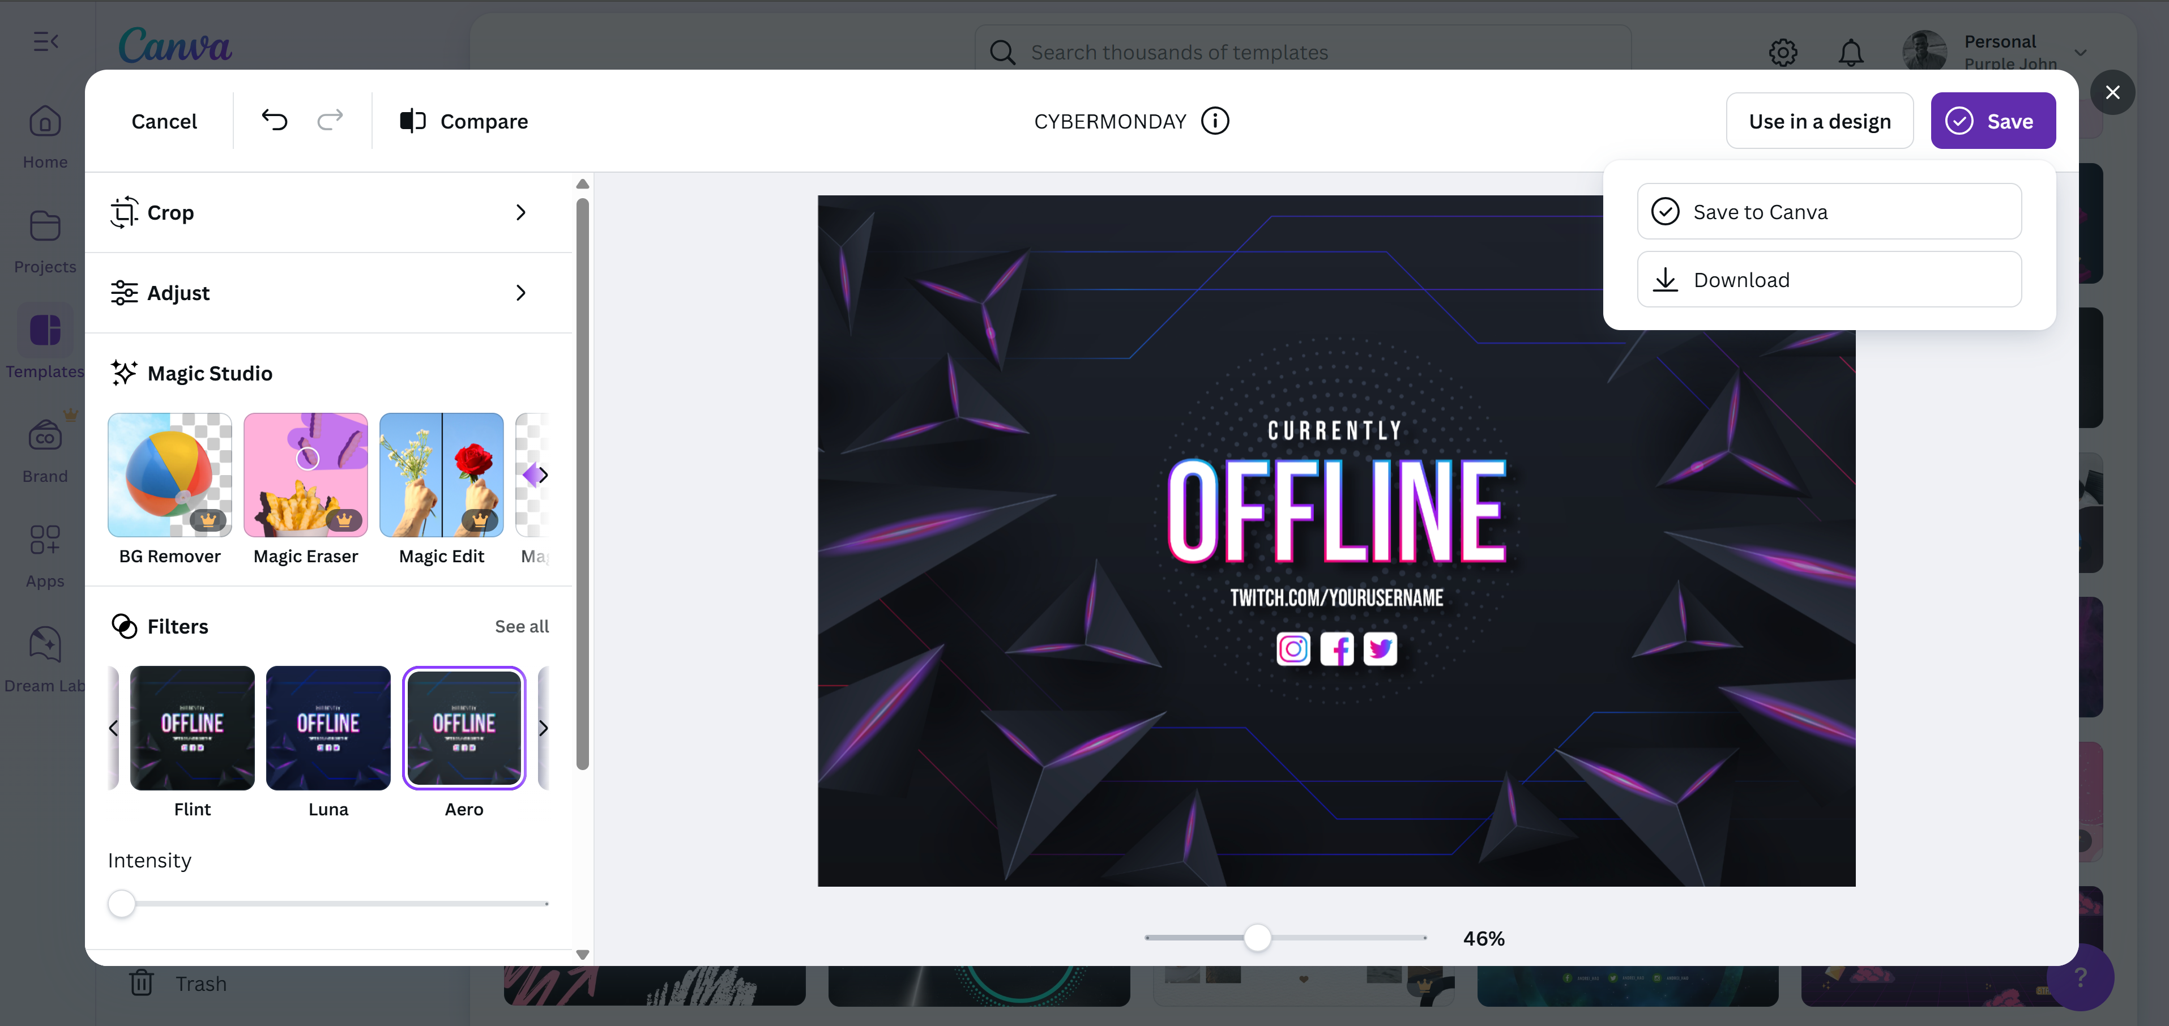Select the Aero filter

coord(464,728)
